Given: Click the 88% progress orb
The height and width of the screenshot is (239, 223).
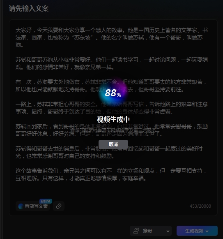Looking at the screenshot, I should point(113,93).
